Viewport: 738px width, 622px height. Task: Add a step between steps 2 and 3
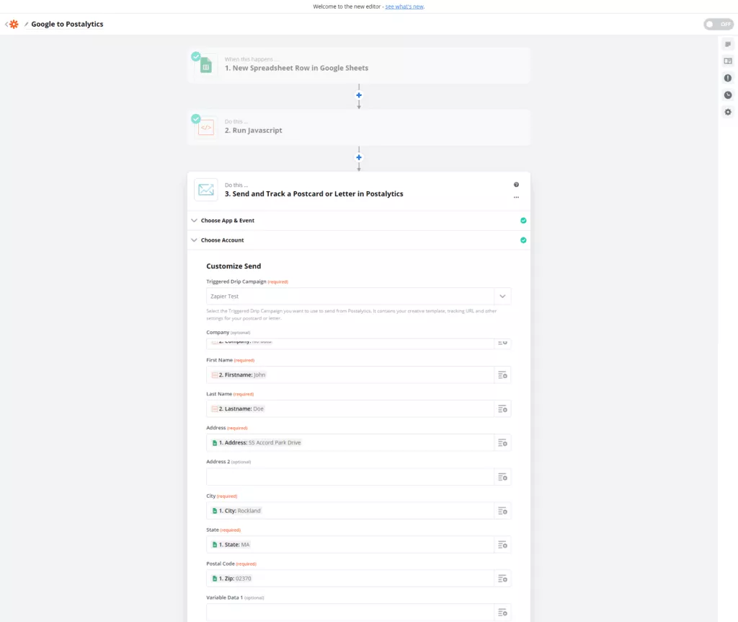pyautogui.click(x=359, y=157)
